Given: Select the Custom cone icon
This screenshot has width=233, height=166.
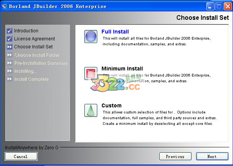Looking at the screenshot, I should point(91,110).
